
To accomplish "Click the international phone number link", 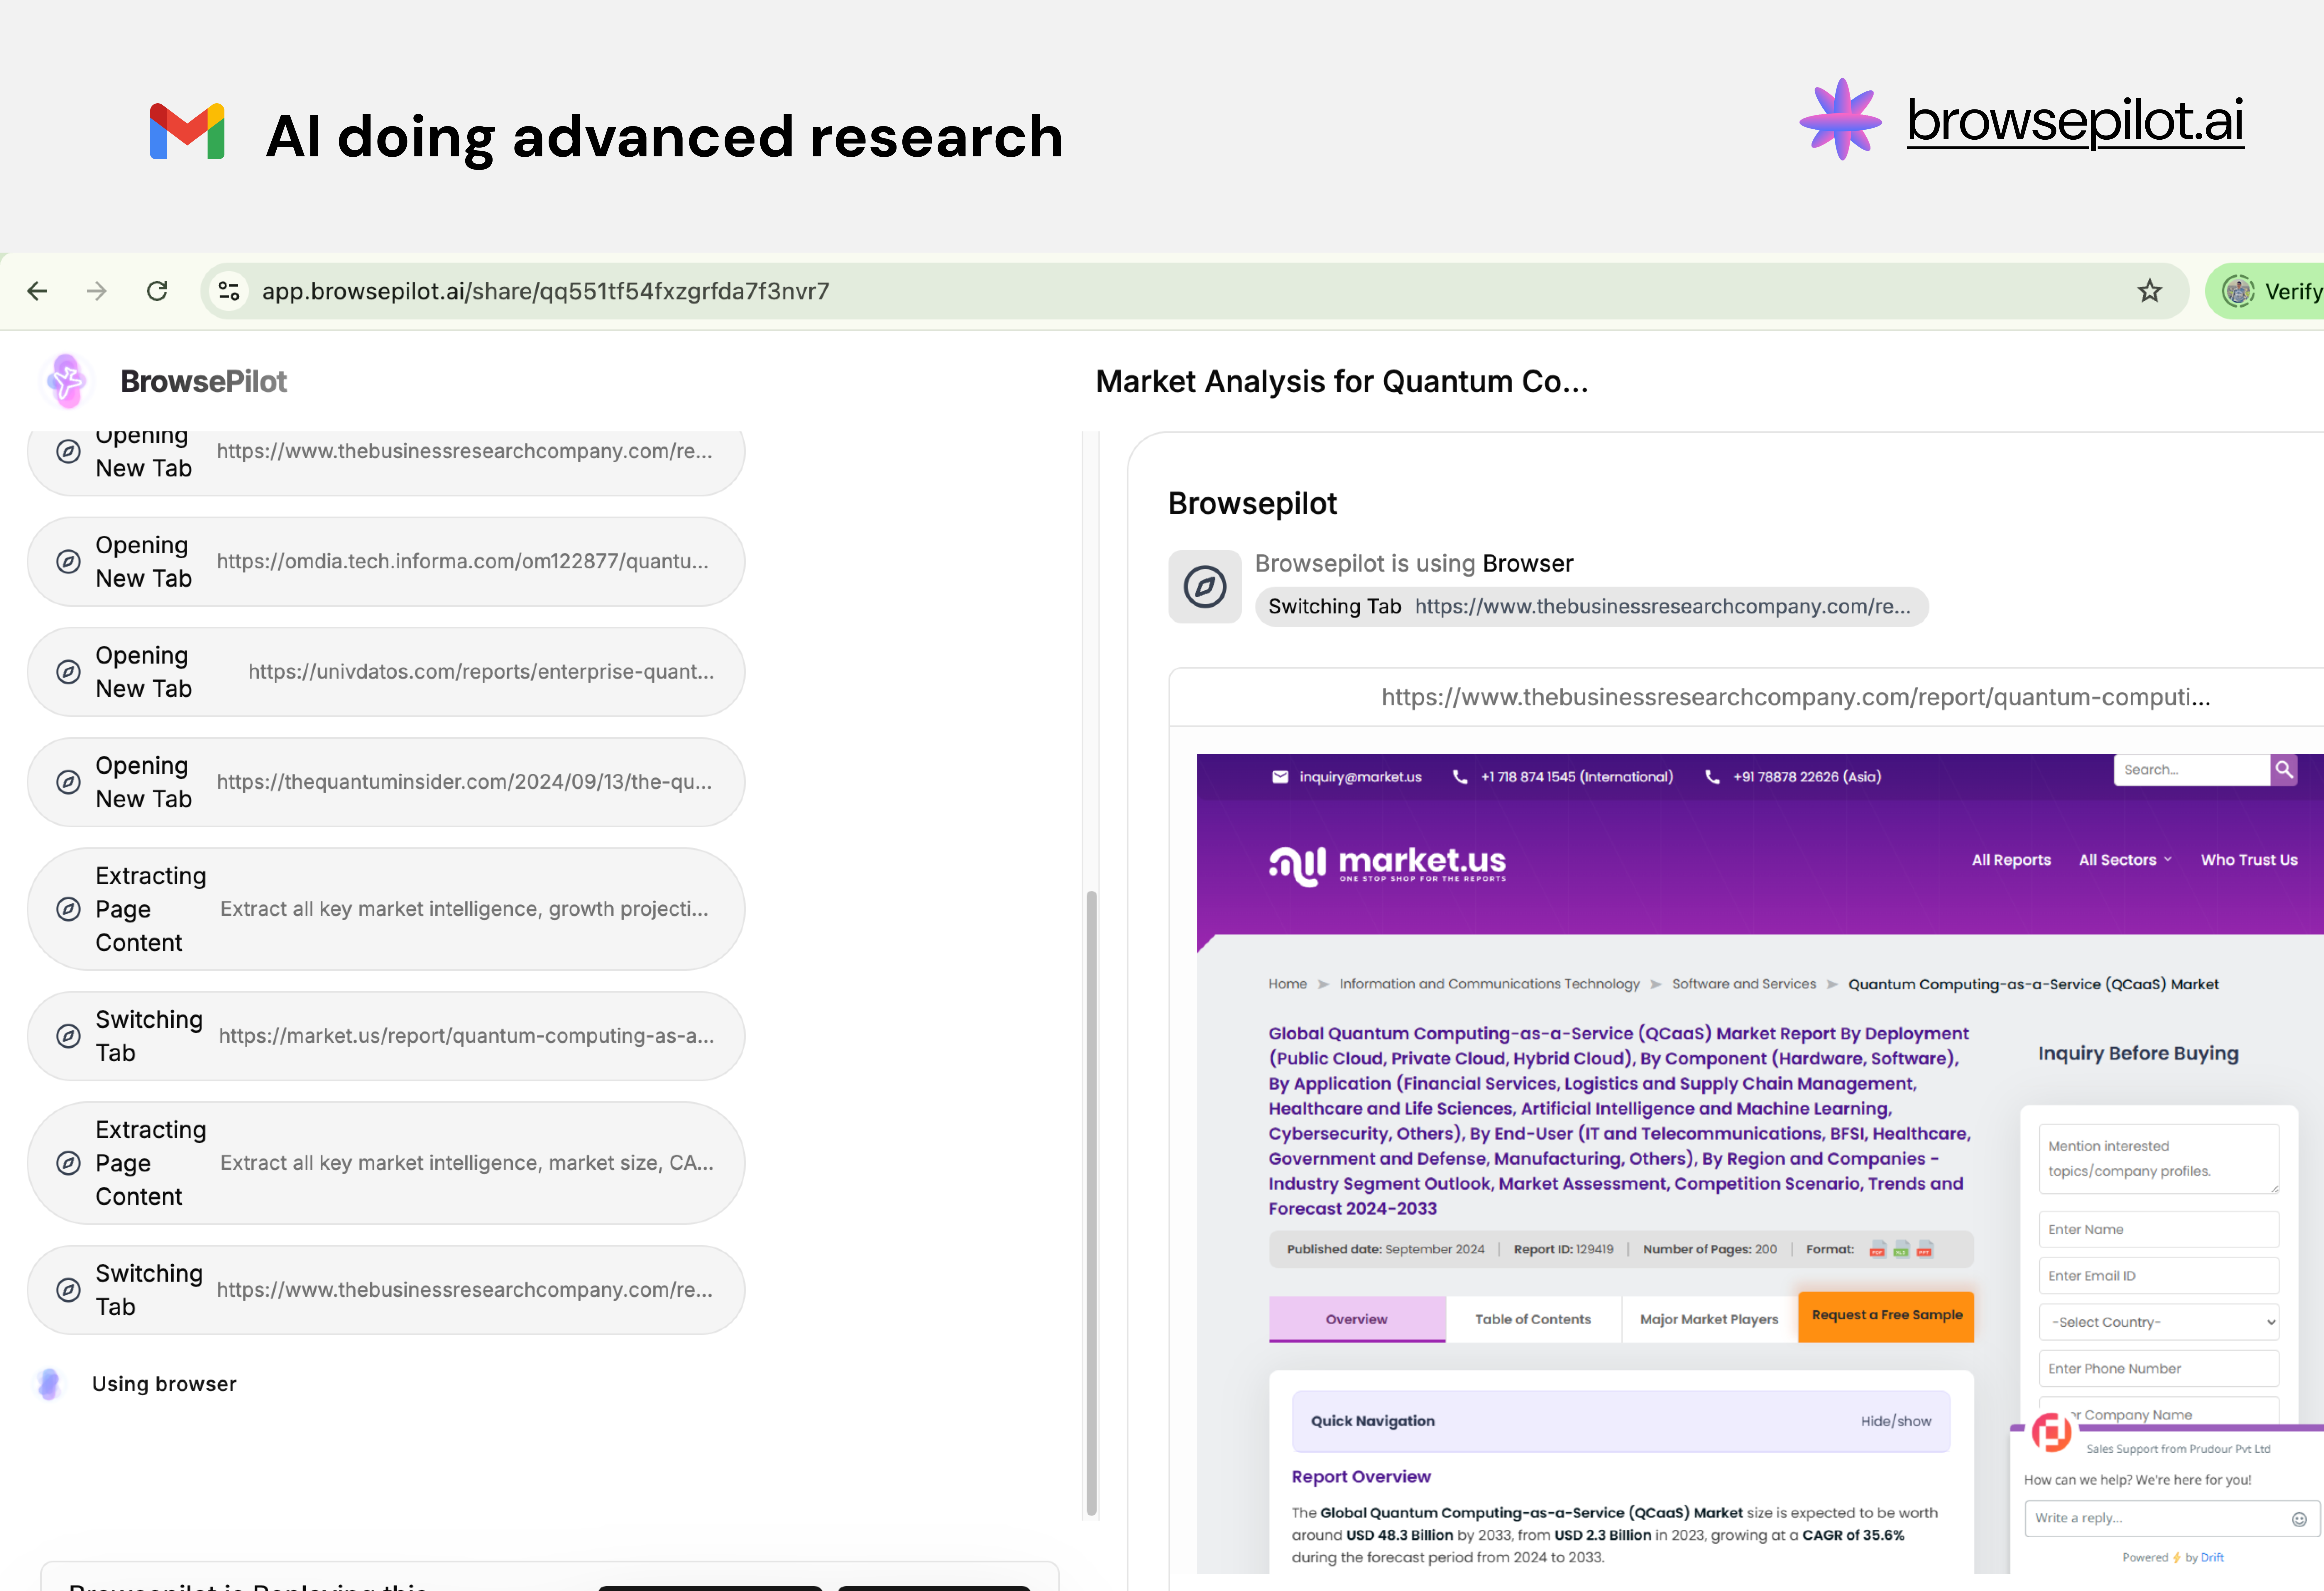I will [x=1563, y=777].
